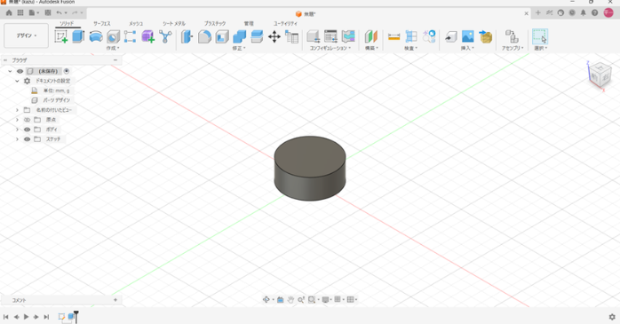Insert a canvas image
The width and height of the screenshot is (620, 324).
[468, 36]
